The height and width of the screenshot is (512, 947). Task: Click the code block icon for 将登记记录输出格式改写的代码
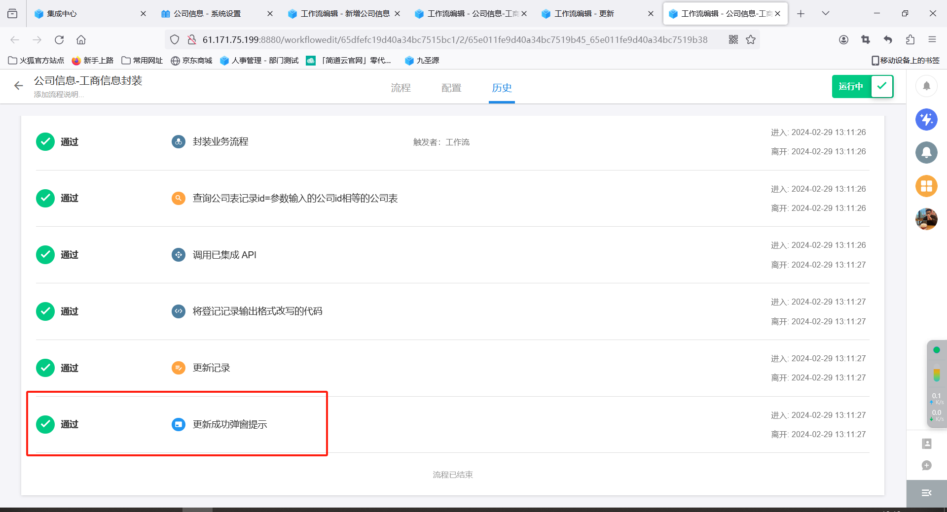178,311
